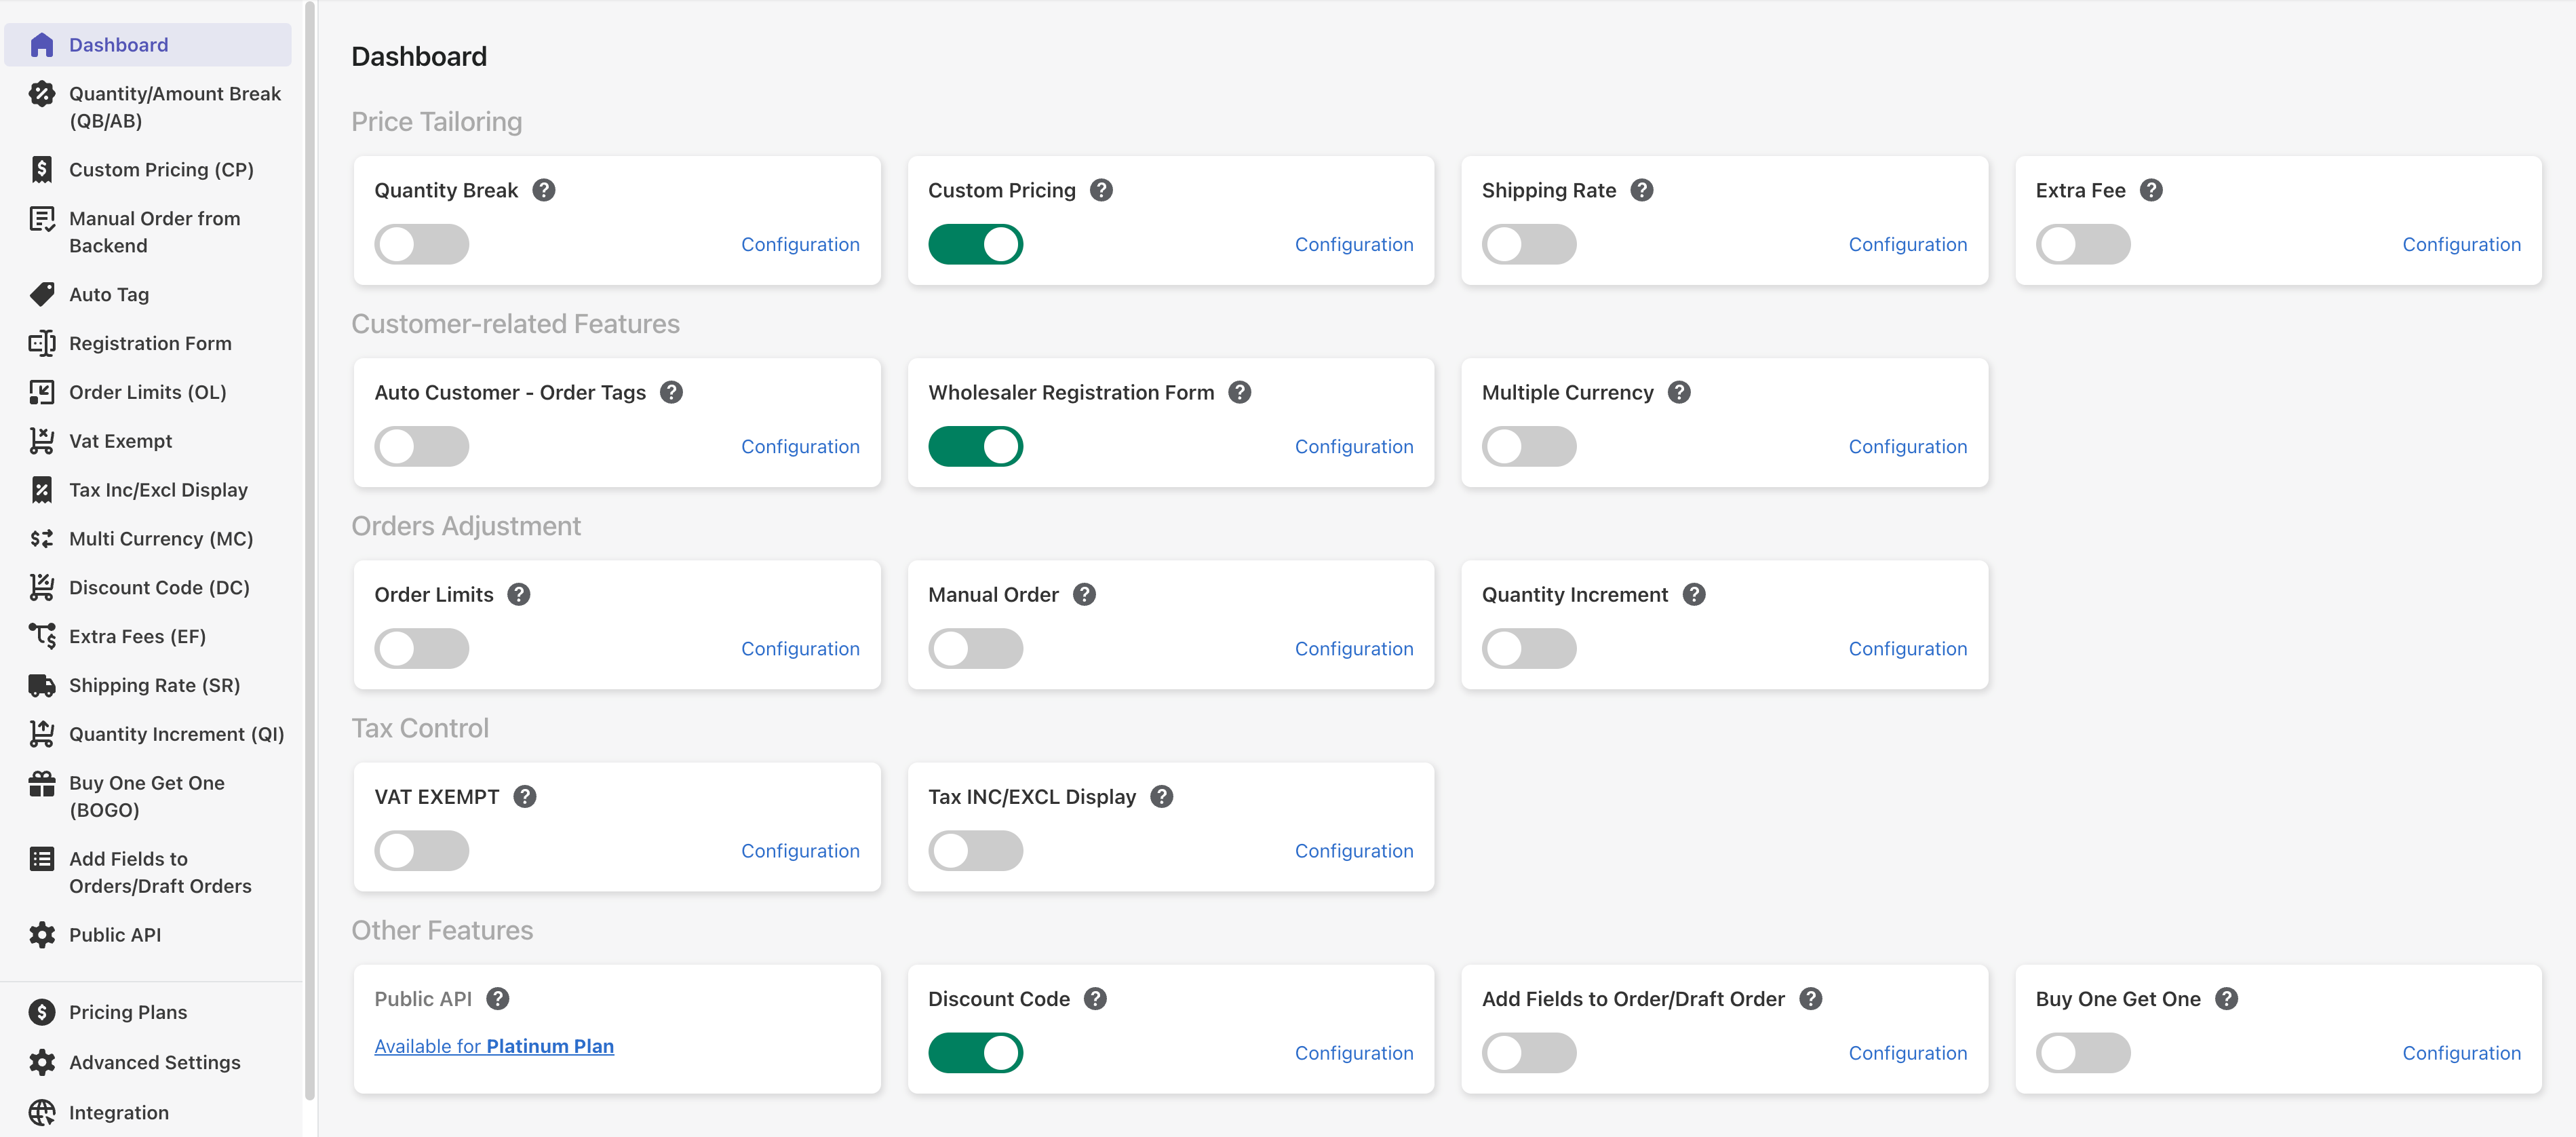Enable the VAT EXEMPT toggle
Viewport: 2576px width, 1137px height.
coord(422,851)
